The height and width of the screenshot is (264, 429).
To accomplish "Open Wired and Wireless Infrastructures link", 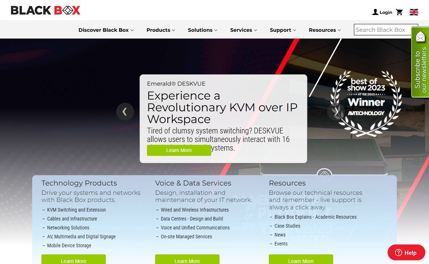I will click(195, 210).
